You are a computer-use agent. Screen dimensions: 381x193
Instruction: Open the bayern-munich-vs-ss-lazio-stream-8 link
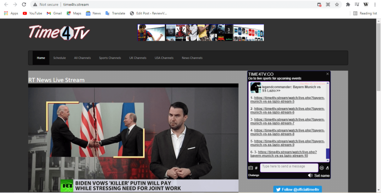287,132
